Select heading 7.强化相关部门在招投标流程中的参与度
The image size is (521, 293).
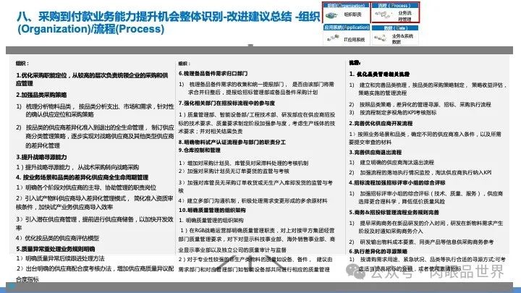(226, 103)
